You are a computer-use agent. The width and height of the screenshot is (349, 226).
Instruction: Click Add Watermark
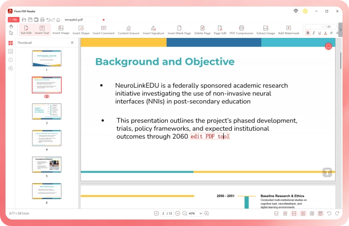click(289, 29)
